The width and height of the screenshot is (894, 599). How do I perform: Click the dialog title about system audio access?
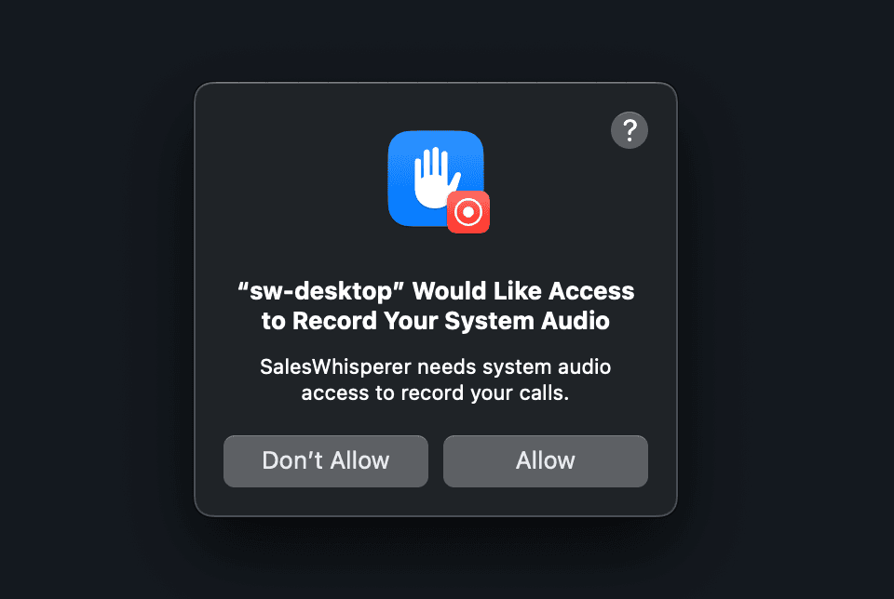tap(436, 306)
